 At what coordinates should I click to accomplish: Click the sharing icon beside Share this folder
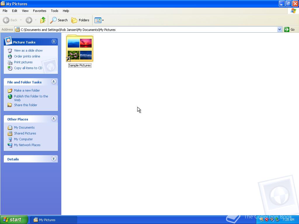[x=10, y=105]
